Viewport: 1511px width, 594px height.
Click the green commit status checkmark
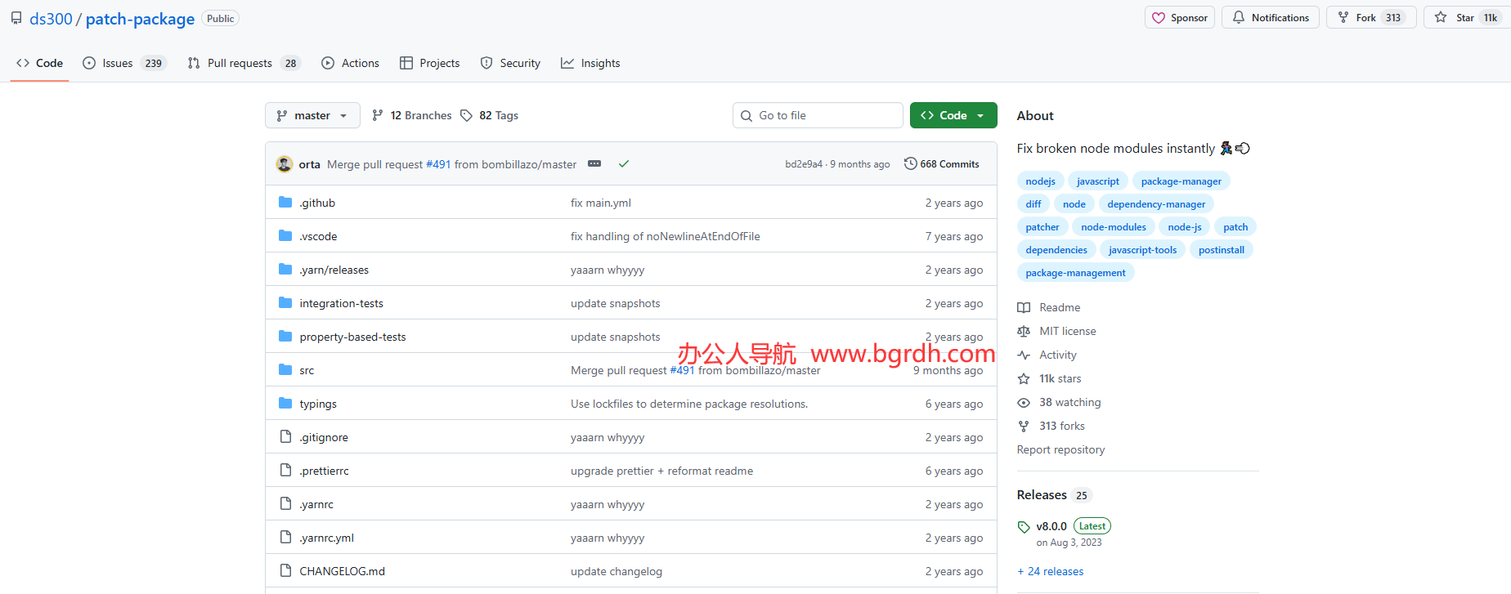tap(624, 164)
